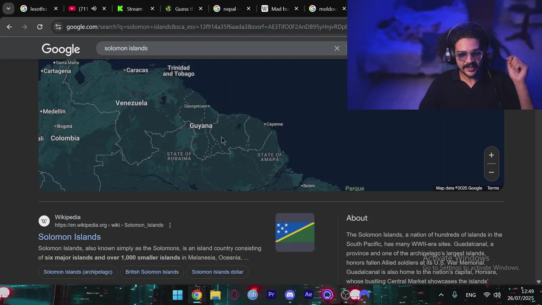The width and height of the screenshot is (542, 305).
Task: Open Wikipedia result options (three dots)
Action: [170, 225]
